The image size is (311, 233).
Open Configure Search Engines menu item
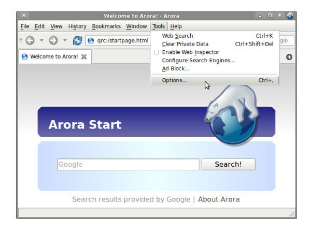point(198,60)
